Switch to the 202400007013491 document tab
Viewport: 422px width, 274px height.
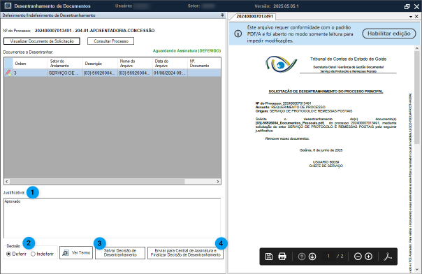coord(254,16)
